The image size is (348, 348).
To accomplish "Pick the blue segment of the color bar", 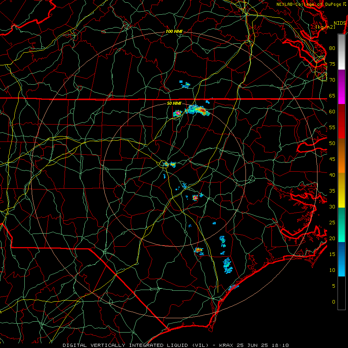I will (341, 259).
